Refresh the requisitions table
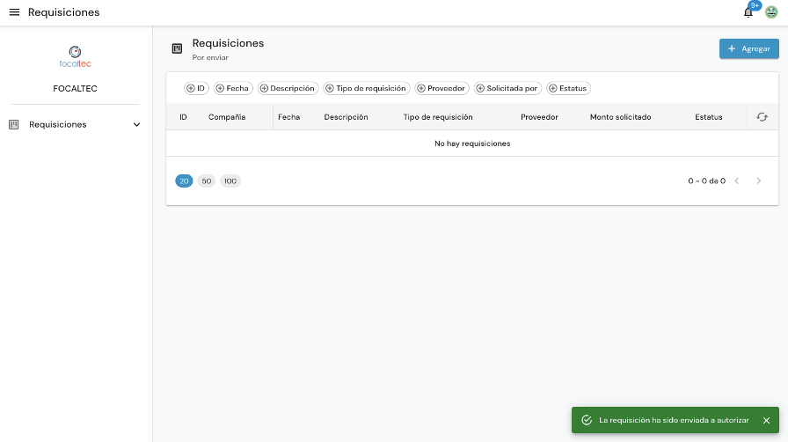788x442 pixels. pos(762,117)
